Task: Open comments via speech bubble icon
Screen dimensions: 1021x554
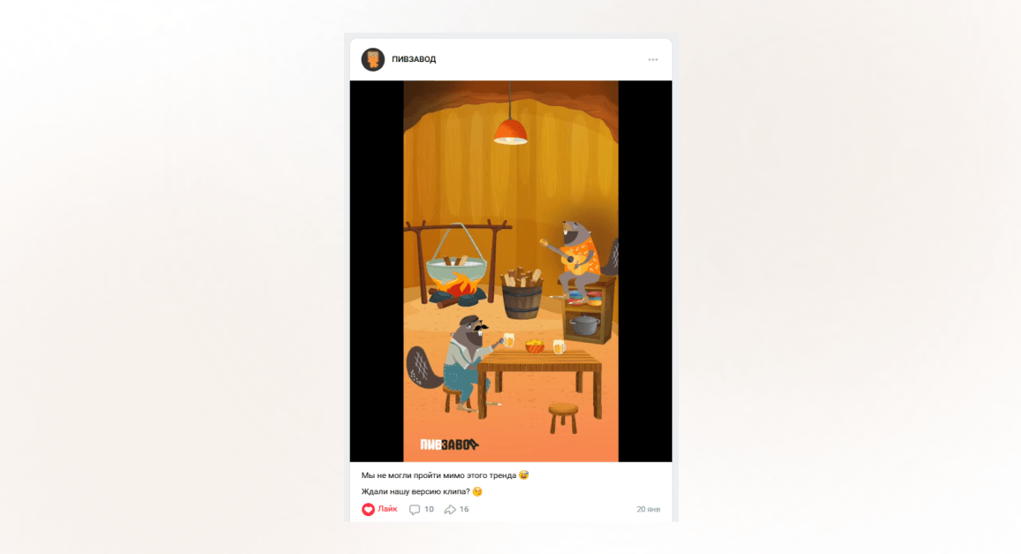Action: click(x=414, y=510)
